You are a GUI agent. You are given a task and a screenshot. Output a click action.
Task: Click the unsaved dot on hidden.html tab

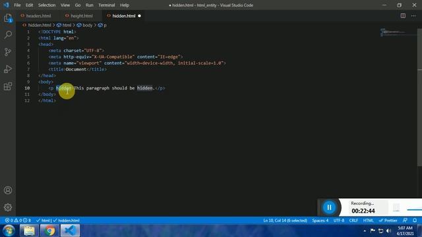pos(139,16)
